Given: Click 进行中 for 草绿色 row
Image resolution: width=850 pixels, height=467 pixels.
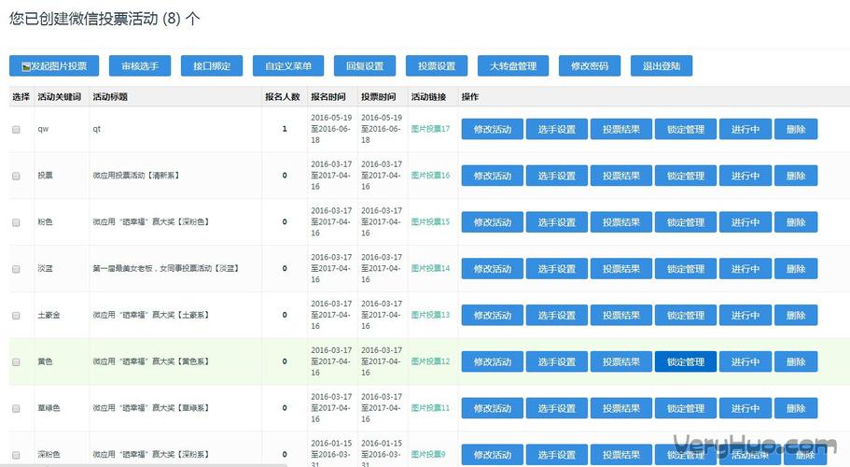Looking at the screenshot, I should 745,408.
